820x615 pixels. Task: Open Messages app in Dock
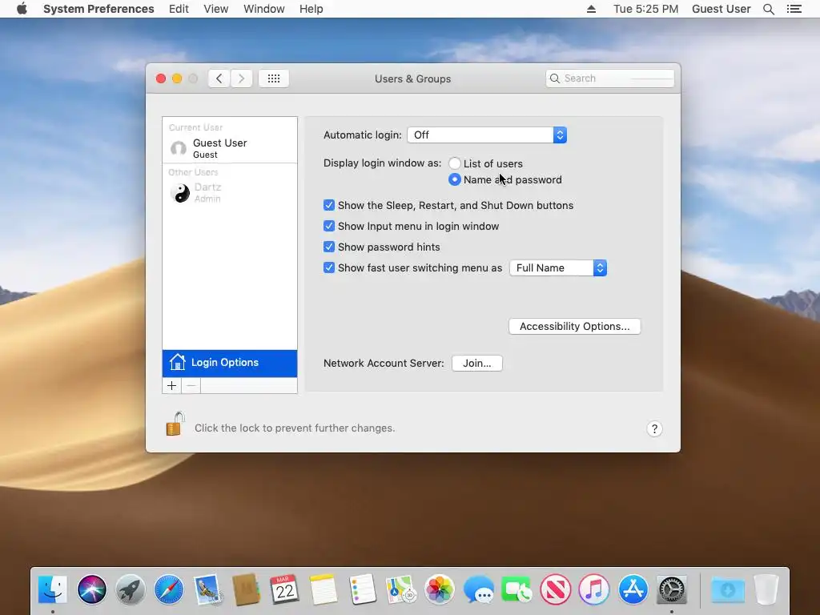478,589
